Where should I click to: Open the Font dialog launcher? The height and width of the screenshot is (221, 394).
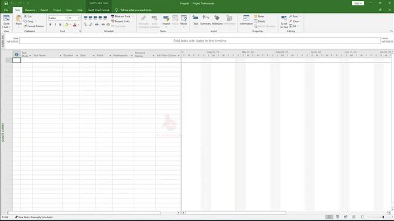(x=81, y=31)
